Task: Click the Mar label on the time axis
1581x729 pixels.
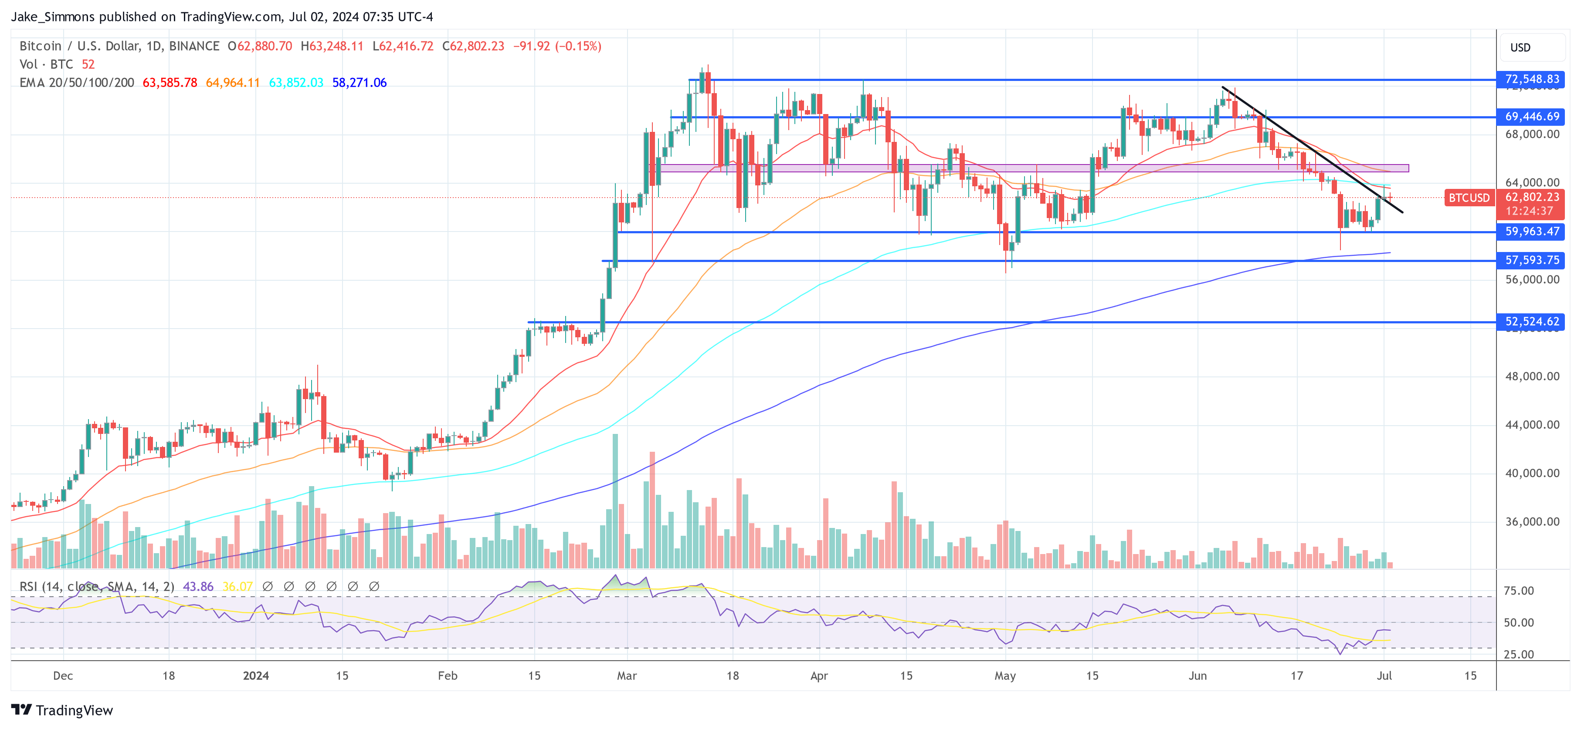Action: tap(627, 675)
